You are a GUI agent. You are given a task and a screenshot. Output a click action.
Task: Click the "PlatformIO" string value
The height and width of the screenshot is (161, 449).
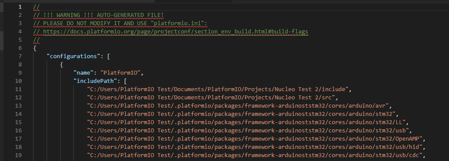click(120, 72)
